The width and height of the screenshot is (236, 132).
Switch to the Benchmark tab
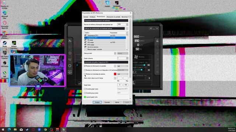point(124,17)
